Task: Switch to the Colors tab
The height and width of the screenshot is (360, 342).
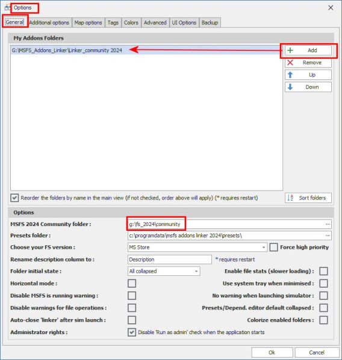Action: (131, 22)
